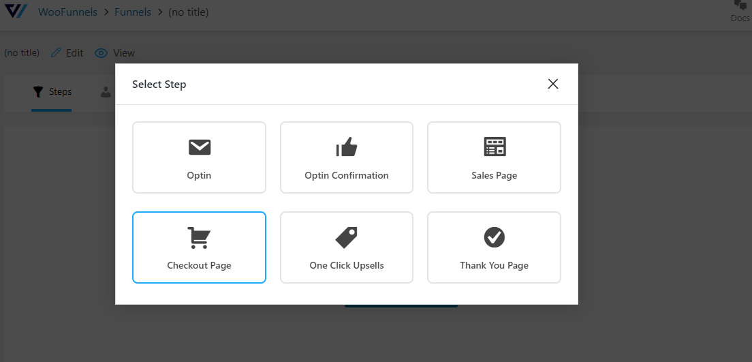Click the shopping cart icon for Checkout Page
Screen dimensions: 752x362
coord(199,238)
